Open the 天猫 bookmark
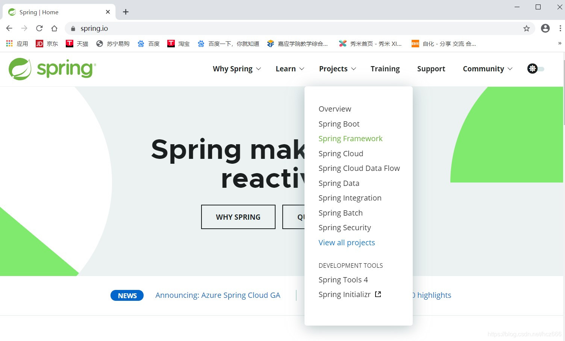Image resolution: width=565 pixels, height=341 pixels. pos(77,44)
